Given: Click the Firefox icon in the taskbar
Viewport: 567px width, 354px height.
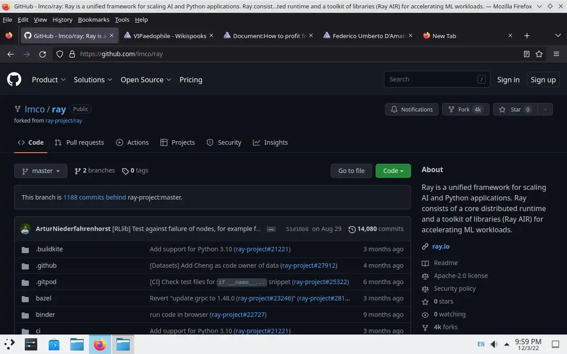Looking at the screenshot, I should (x=100, y=344).
